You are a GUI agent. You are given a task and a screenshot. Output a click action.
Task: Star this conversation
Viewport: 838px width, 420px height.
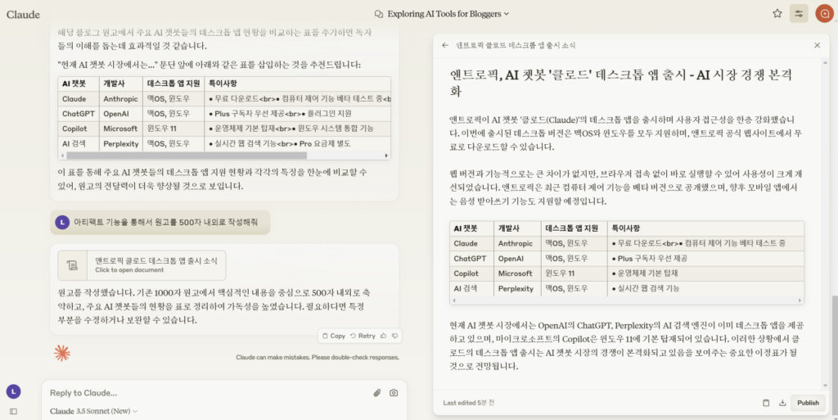coord(777,14)
